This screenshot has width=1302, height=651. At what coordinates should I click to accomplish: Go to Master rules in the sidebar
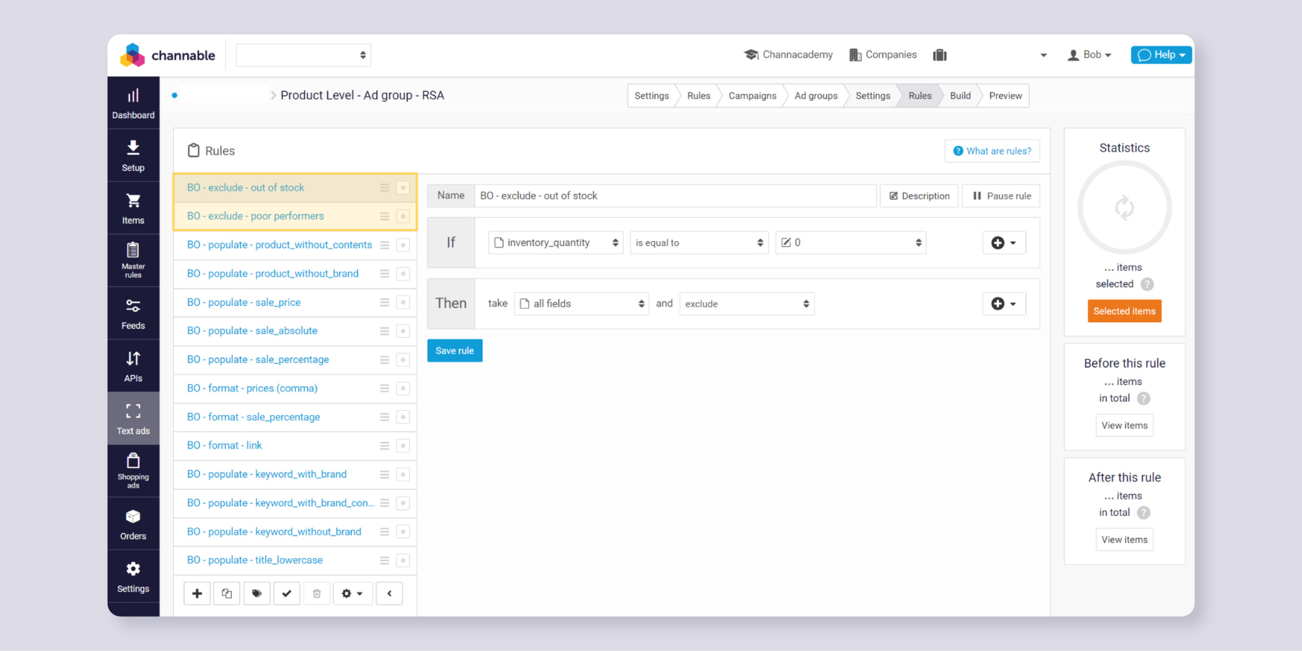(133, 259)
